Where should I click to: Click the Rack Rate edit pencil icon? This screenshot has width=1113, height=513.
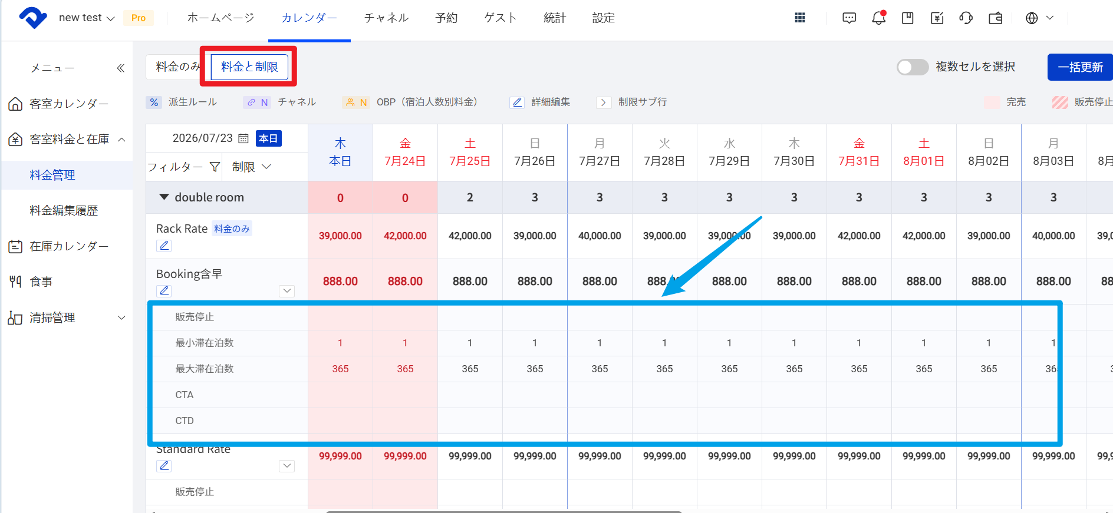[x=164, y=246]
